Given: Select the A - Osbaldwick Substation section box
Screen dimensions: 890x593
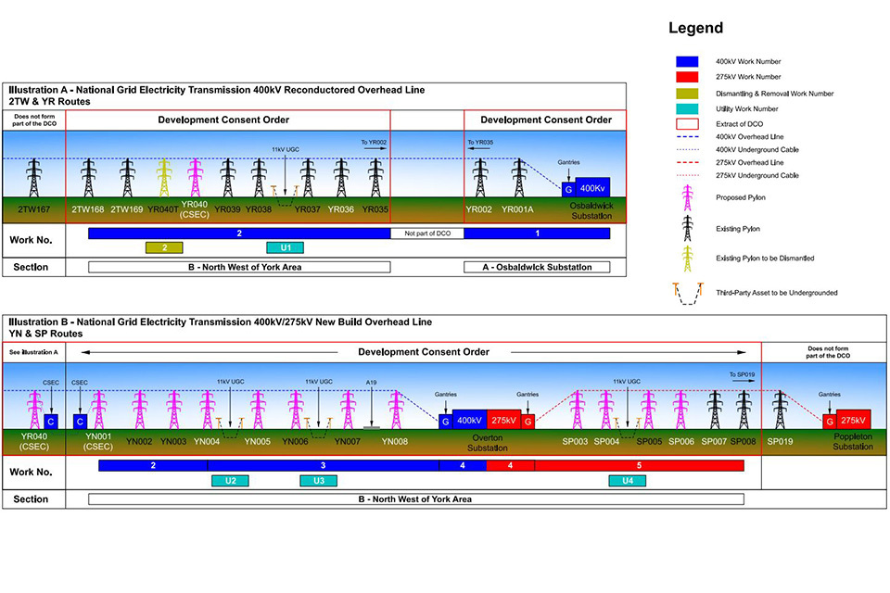Looking at the screenshot, I should [537, 268].
